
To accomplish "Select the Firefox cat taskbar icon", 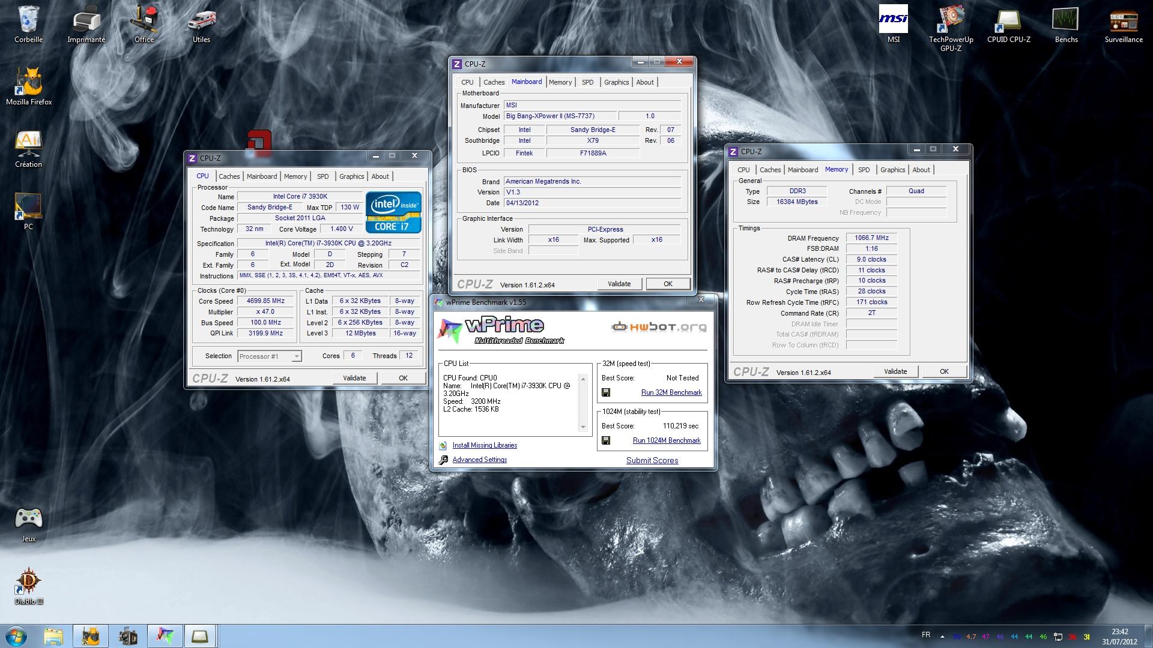I will click(91, 636).
